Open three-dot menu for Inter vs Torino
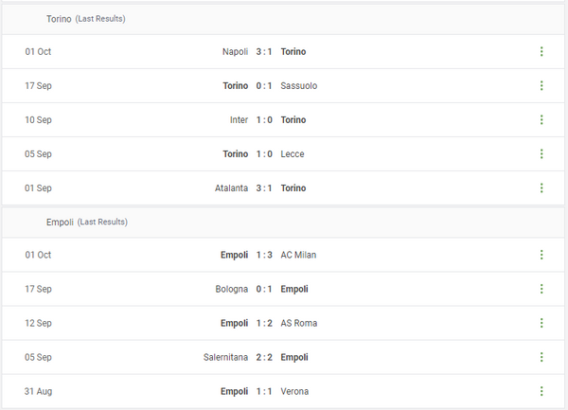Image resolution: width=568 pixels, height=410 pixels. pyautogui.click(x=541, y=120)
